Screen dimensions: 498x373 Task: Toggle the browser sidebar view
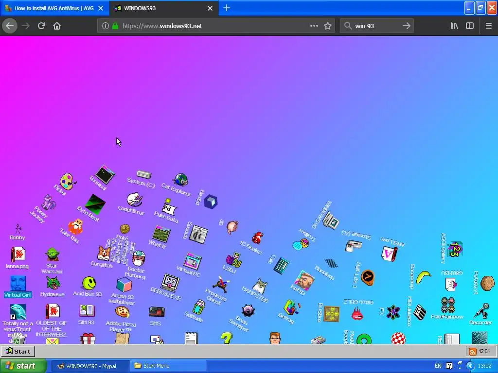470,26
